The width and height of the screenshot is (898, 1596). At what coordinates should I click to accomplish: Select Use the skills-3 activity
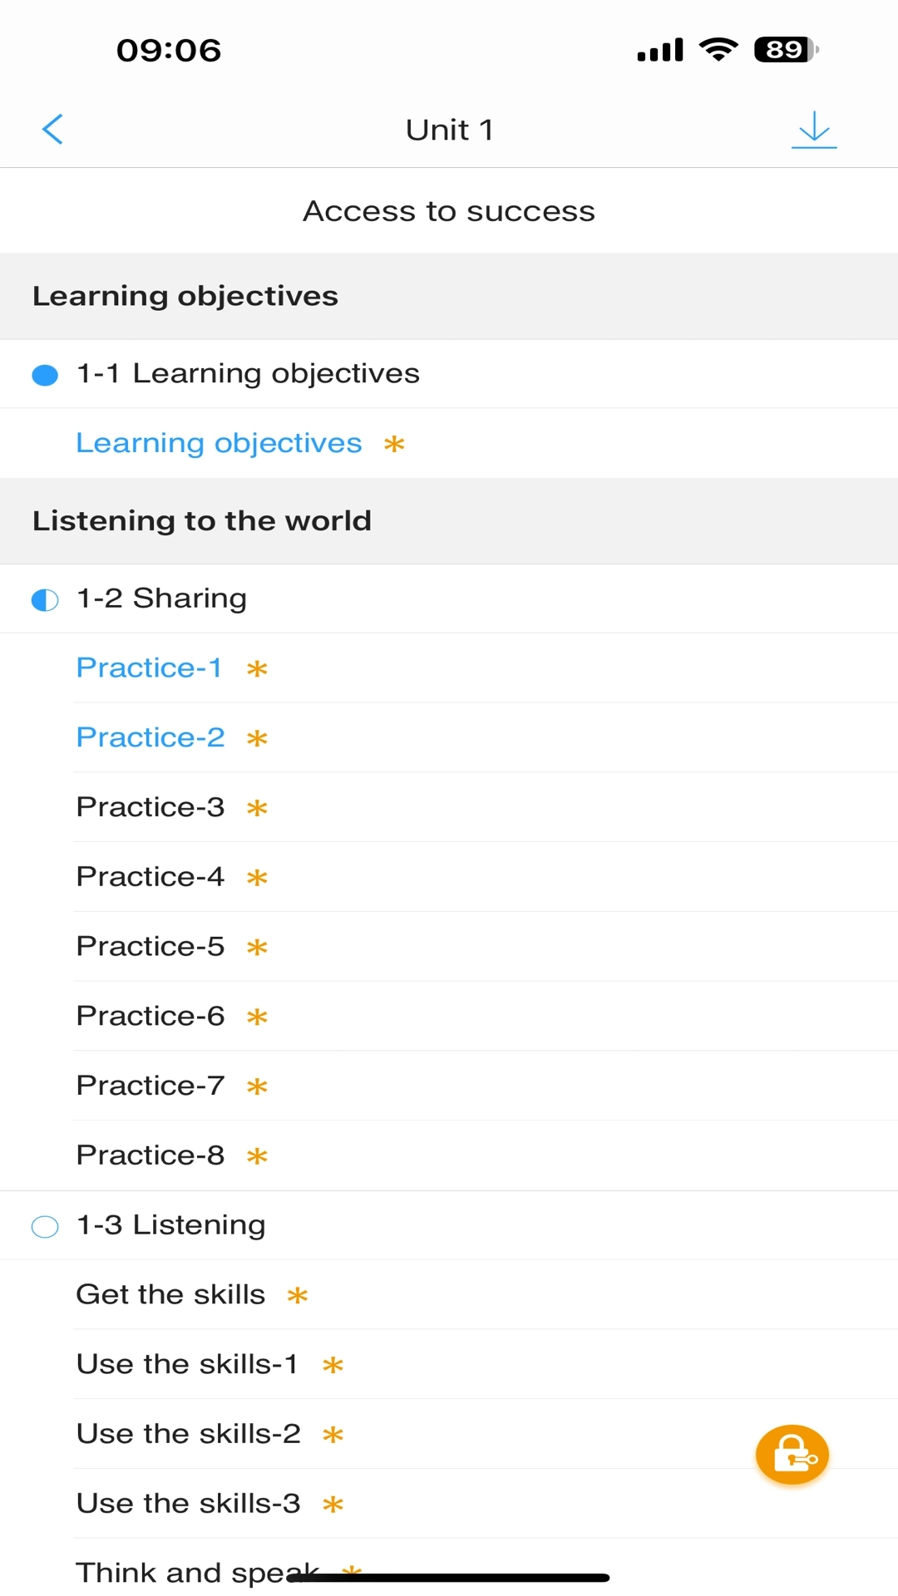pyautogui.click(x=188, y=1504)
